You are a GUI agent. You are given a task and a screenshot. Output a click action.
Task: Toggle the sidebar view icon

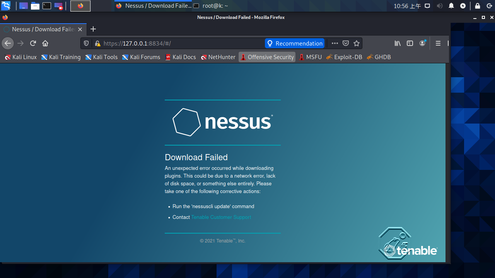click(x=410, y=44)
